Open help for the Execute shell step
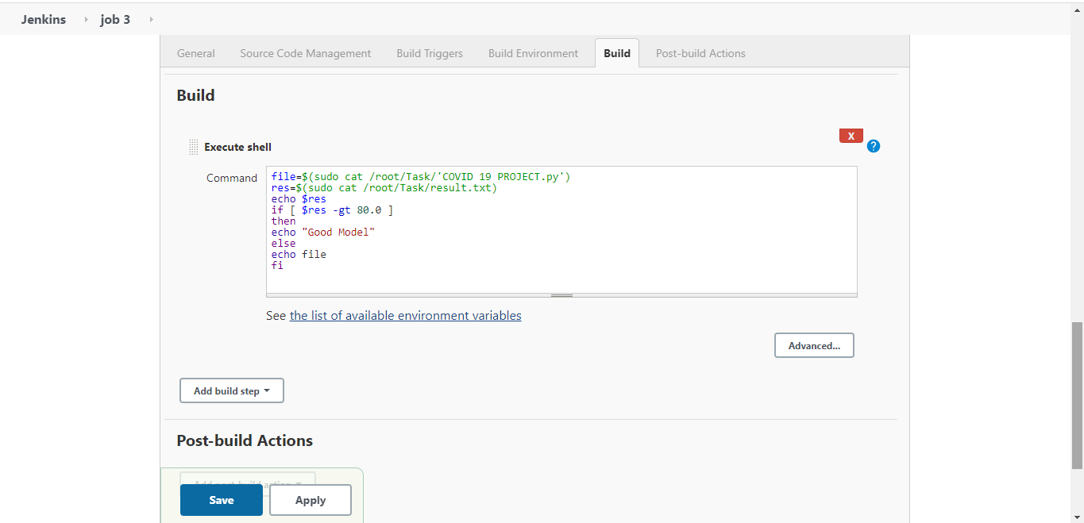The width and height of the screenshot is (1084, 523). coord(874,146)
